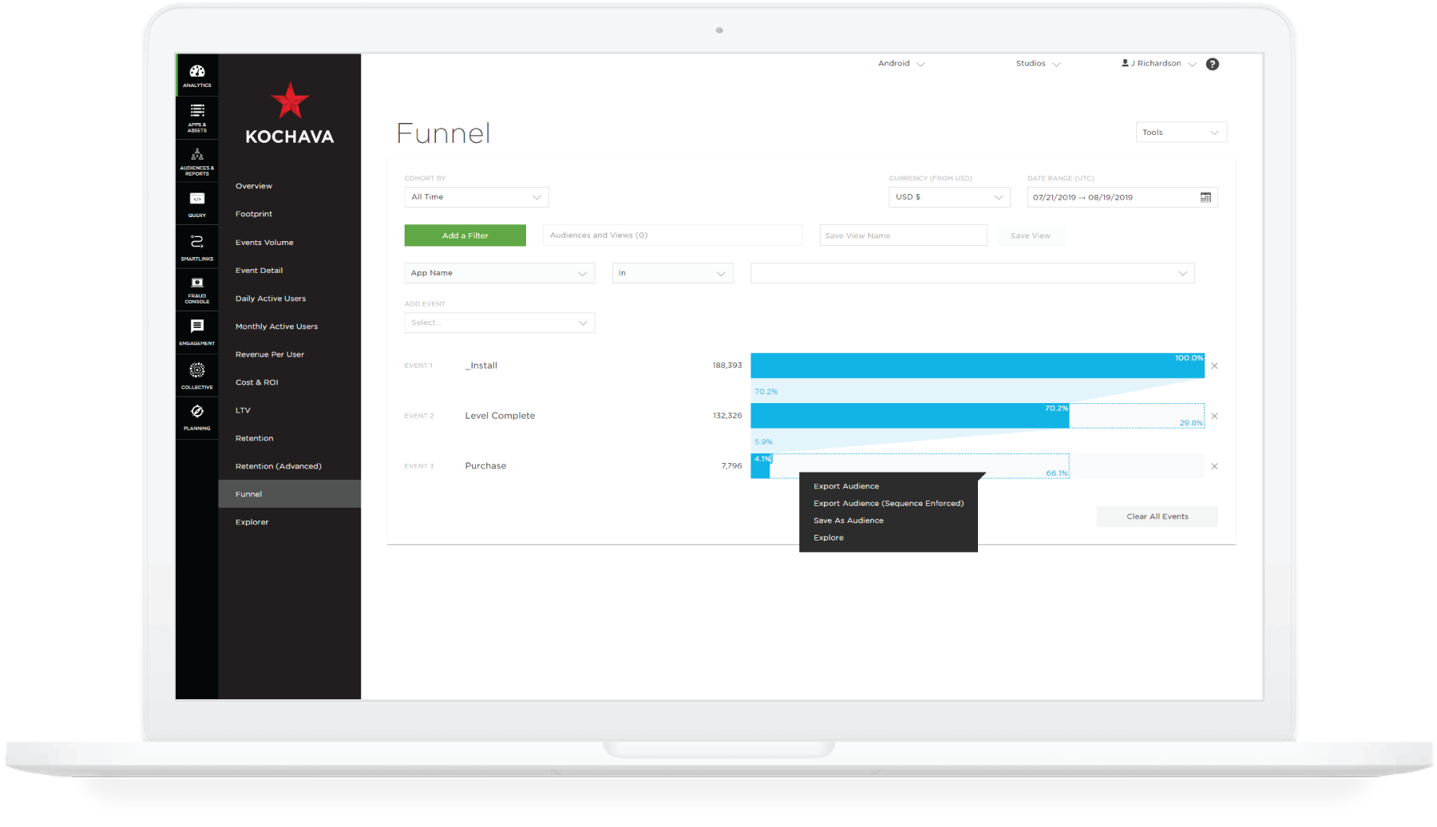Open the Fraud Console icon
This screenshot has height=827, width=1437.
pos(197,289)
